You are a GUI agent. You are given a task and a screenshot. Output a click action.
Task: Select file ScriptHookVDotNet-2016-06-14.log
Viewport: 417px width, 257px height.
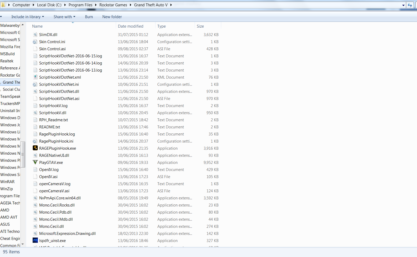71,63
